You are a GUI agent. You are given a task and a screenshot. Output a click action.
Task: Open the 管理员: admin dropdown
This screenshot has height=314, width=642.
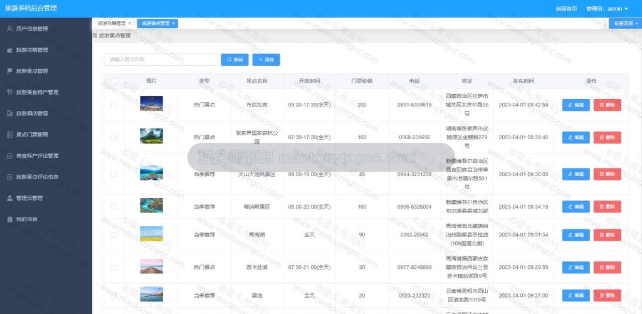(607, 9)
